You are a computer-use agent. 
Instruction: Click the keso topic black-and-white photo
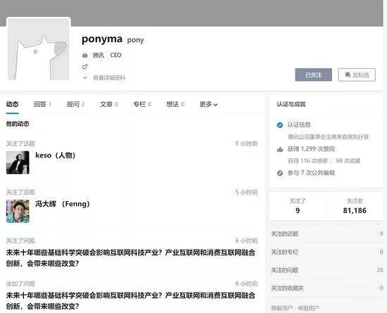pyautogui.click(x=18, y=162)
